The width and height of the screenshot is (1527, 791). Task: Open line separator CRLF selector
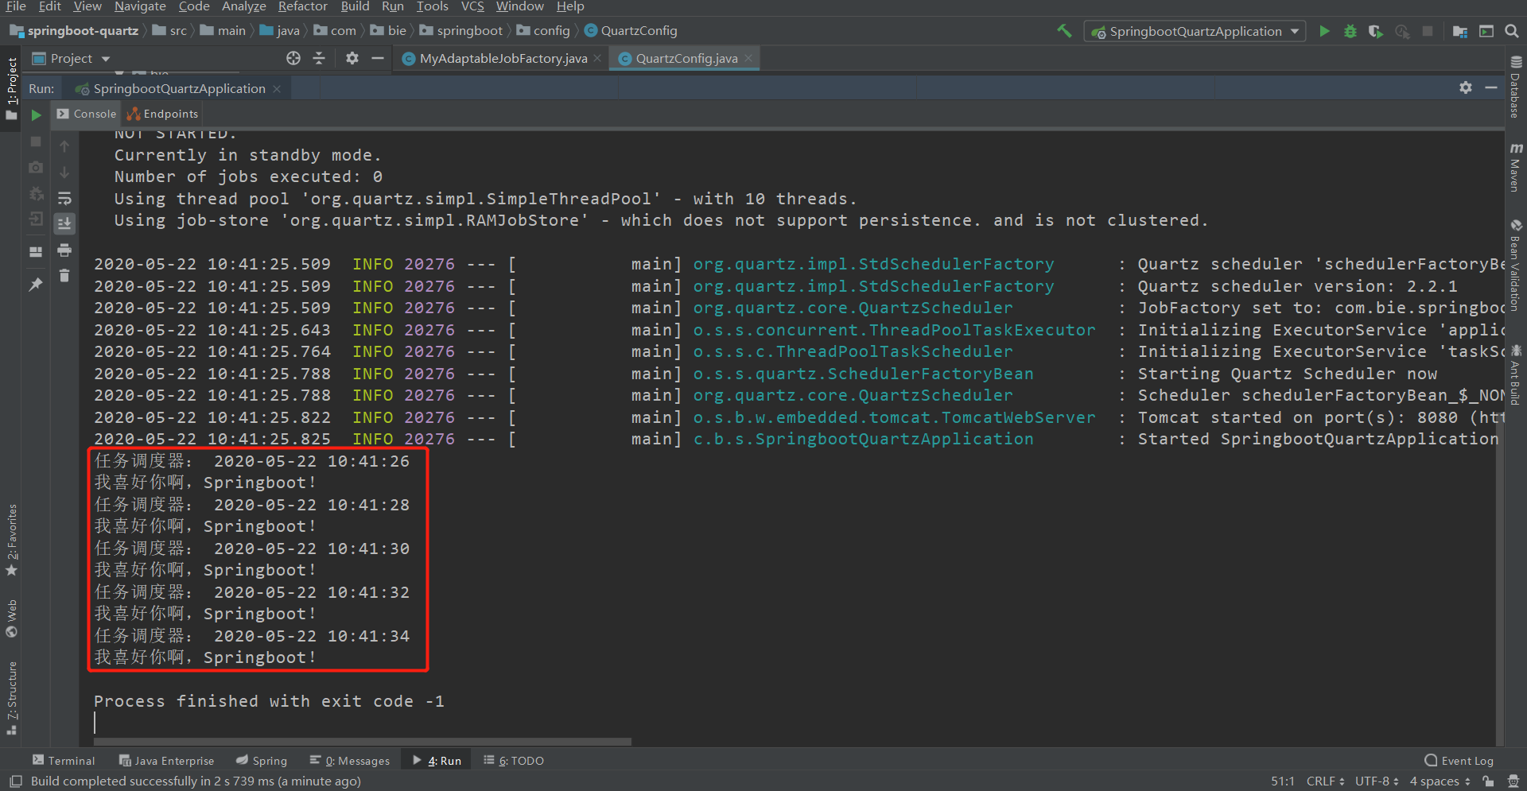point(1325,781)
